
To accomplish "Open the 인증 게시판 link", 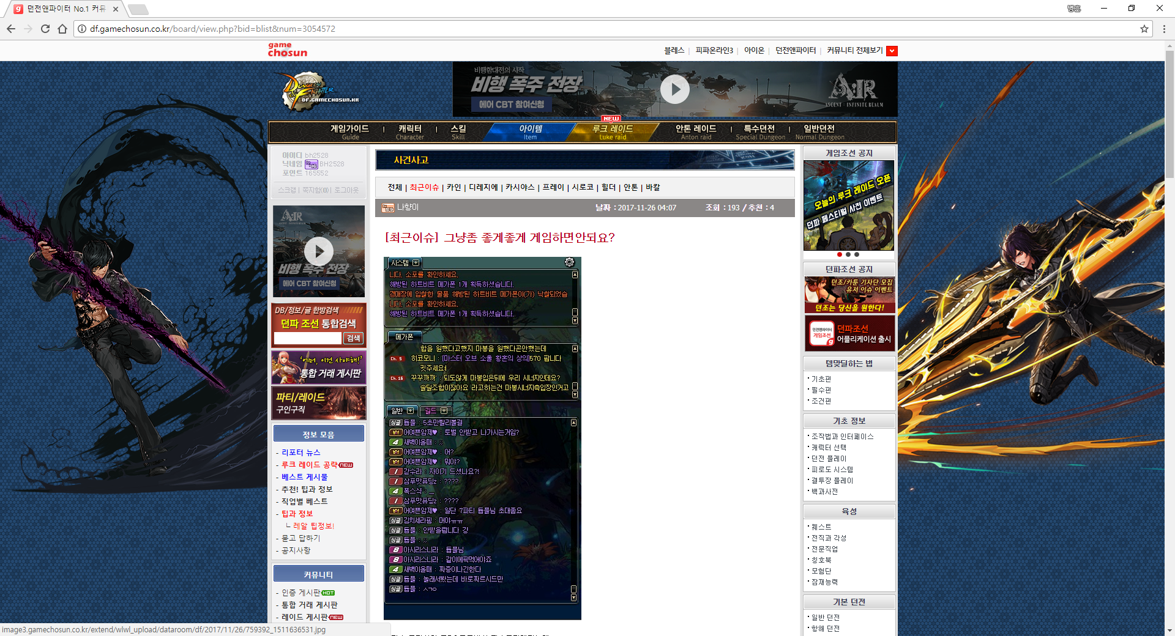I will click(300, 593).
